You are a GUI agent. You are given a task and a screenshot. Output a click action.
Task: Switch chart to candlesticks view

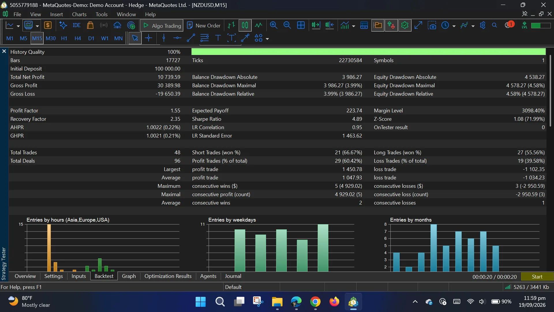(x=245, y=25)
